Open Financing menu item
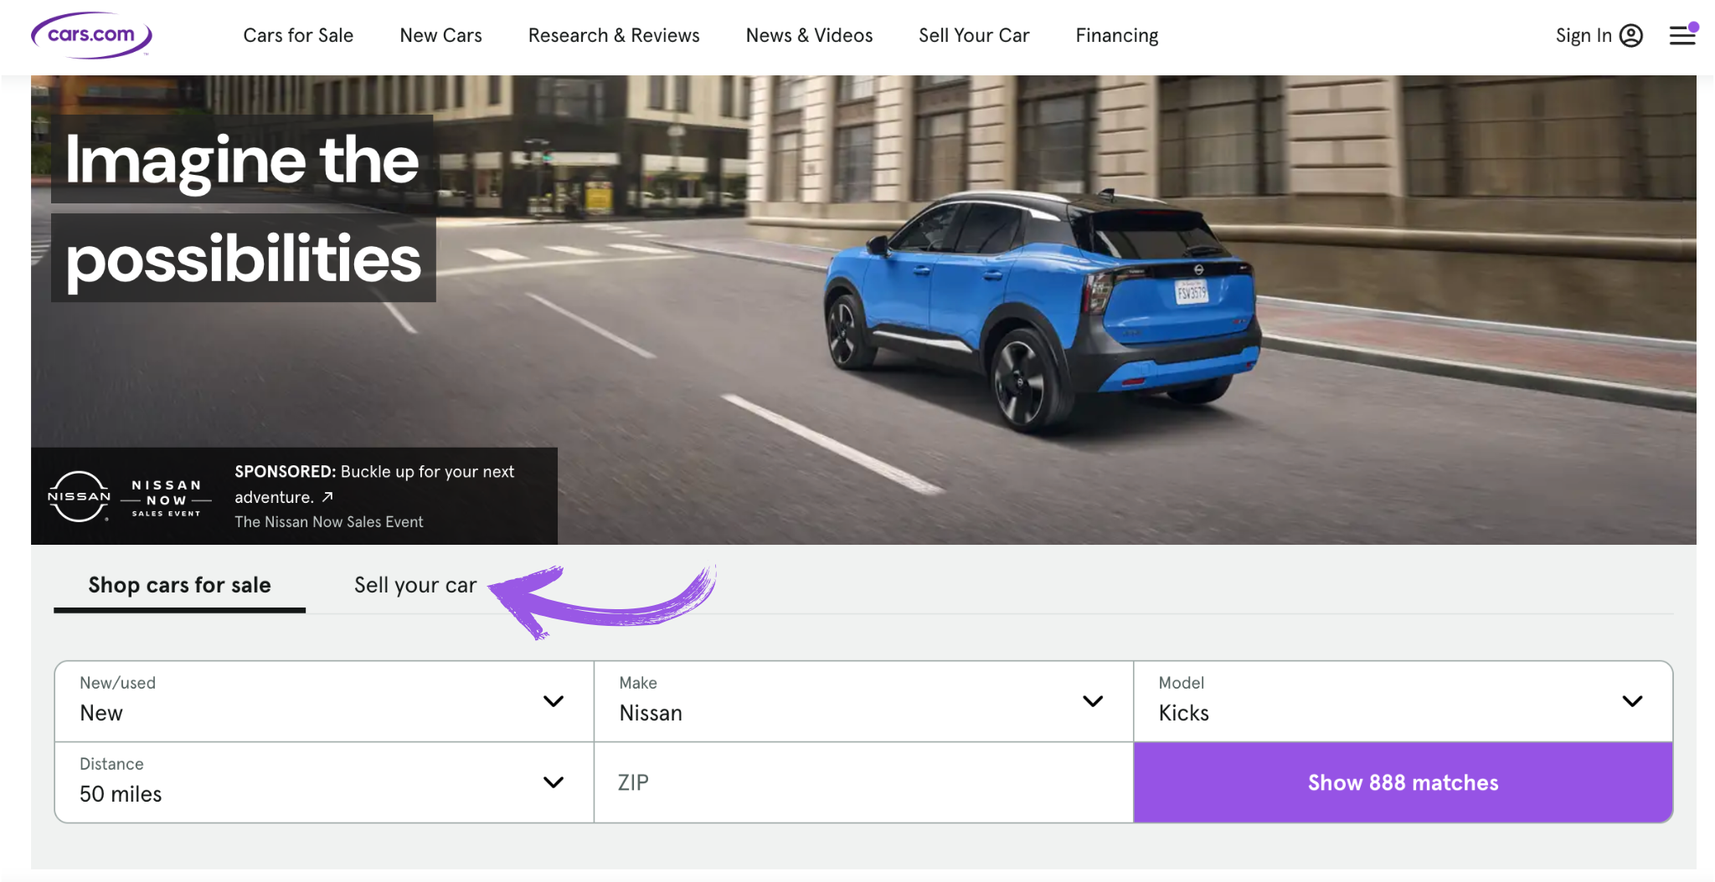The image size is (1715, 882). [x=1117, y=35]
